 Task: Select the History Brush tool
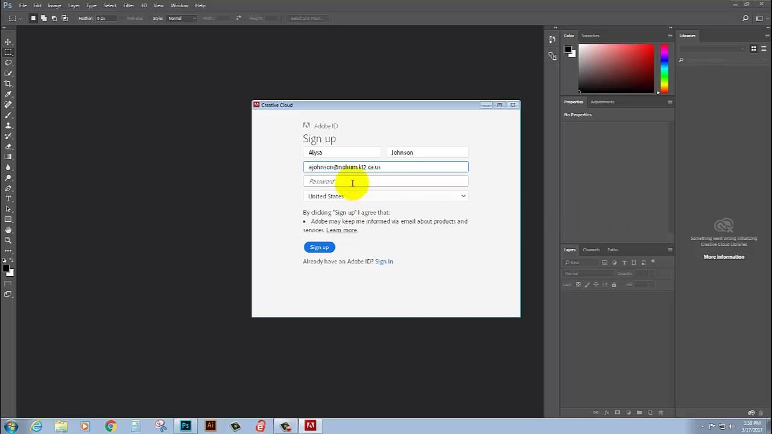point(8,136)
